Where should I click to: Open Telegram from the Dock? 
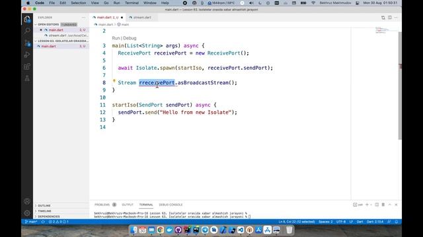click(x=205, y=230)
